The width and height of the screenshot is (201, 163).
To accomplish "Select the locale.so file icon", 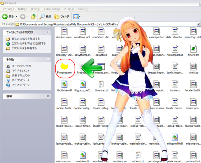I will (175, 85).
